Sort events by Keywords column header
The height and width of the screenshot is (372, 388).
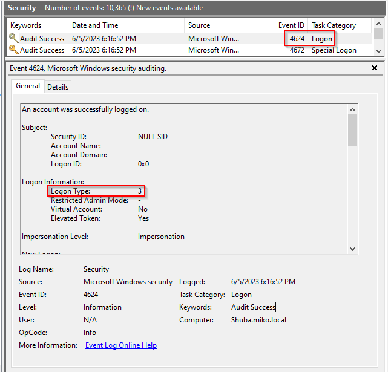click(x=26, y=25)
